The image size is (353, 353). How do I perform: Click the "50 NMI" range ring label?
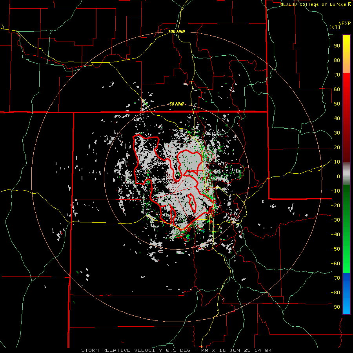(176, 104)
